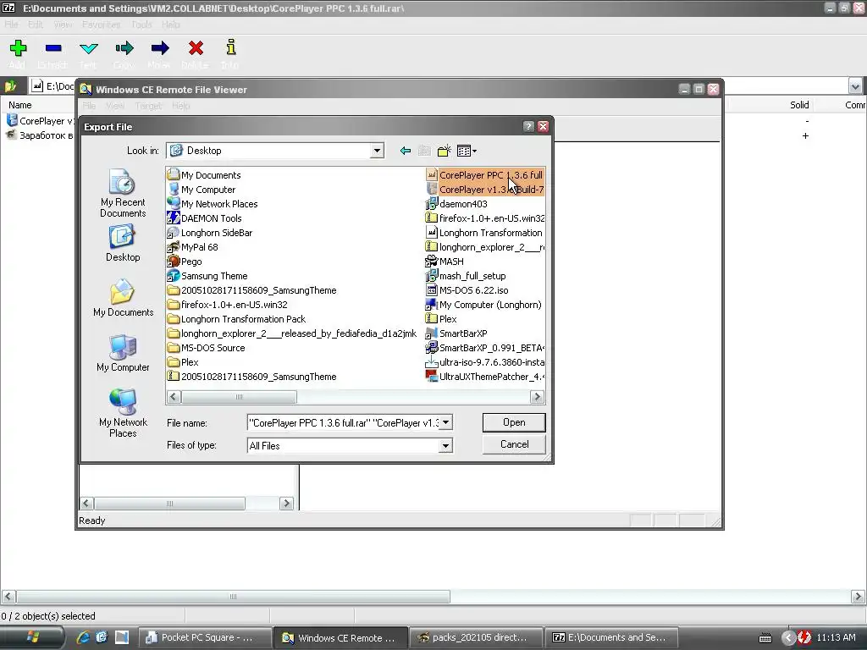Click the Solid column header in 7-Zip
The width and height of the screenshot is (867, 650).
click(799, 105)
